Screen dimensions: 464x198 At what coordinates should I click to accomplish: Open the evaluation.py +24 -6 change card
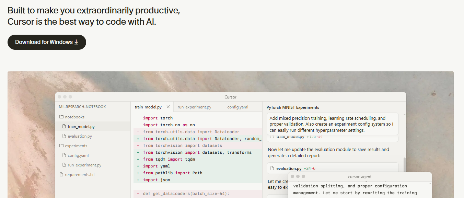coord(333,168)
